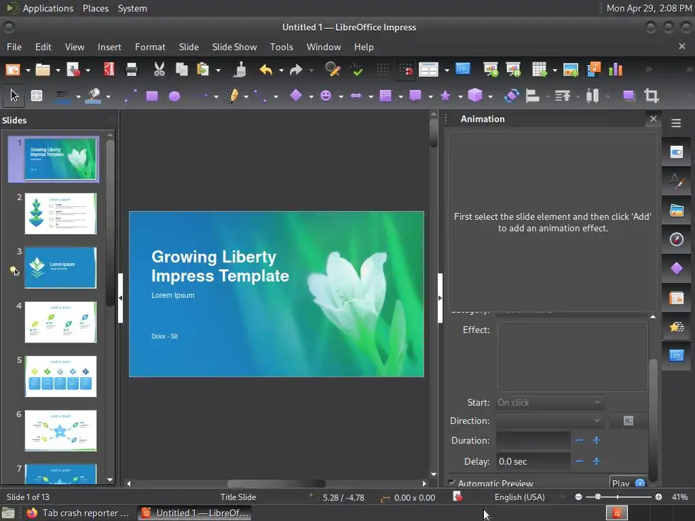The image size is (695, 521).
Task: Open the Navigator compass sidebar deck
Action: (677, 239)
